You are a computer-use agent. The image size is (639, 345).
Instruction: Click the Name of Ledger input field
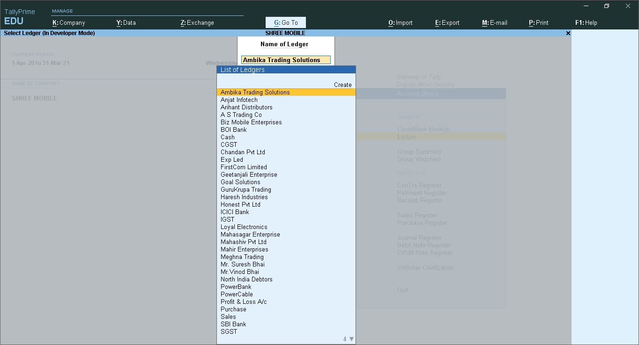click(285, 60)
